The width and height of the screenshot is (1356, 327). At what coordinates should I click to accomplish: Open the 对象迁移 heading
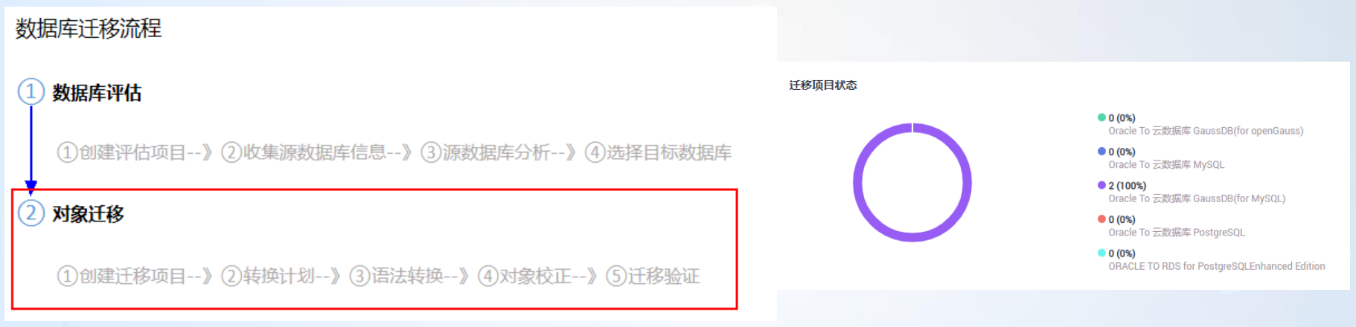[88, 214]
